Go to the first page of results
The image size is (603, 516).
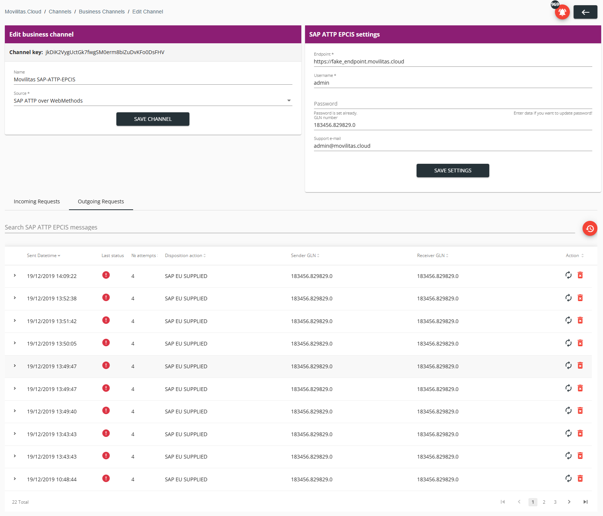click(x=503, y=502)
